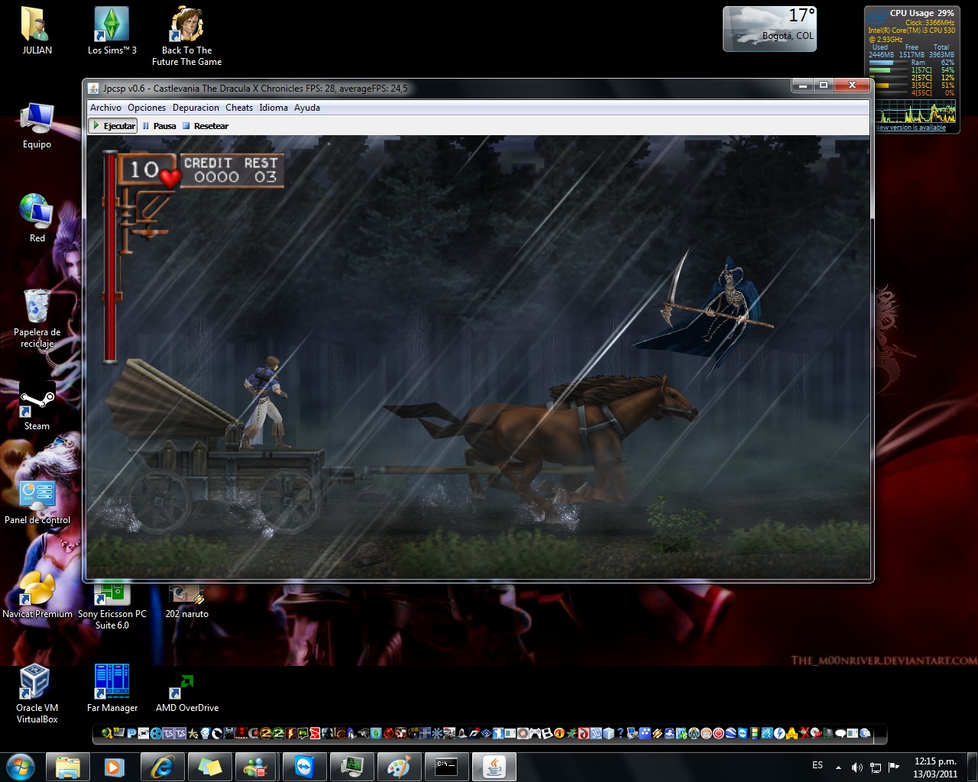Open the Bogotá weather gadget

click(x=769, y=29)
